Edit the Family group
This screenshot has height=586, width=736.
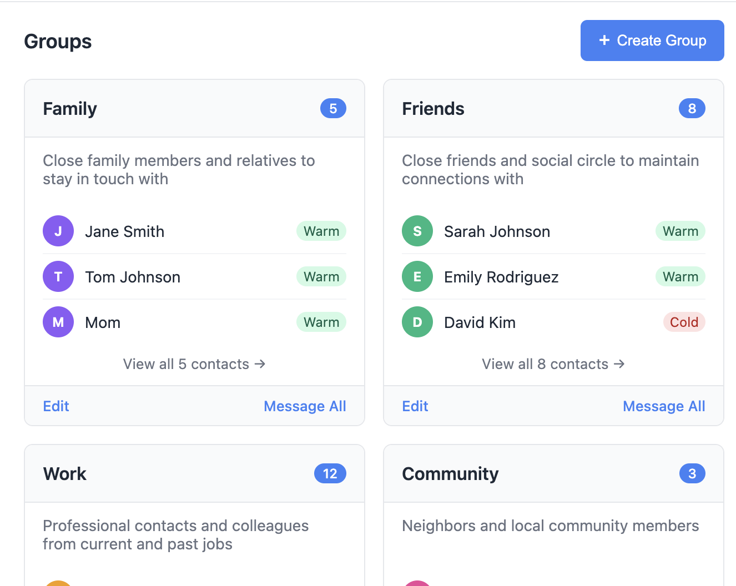pos(56,406)
